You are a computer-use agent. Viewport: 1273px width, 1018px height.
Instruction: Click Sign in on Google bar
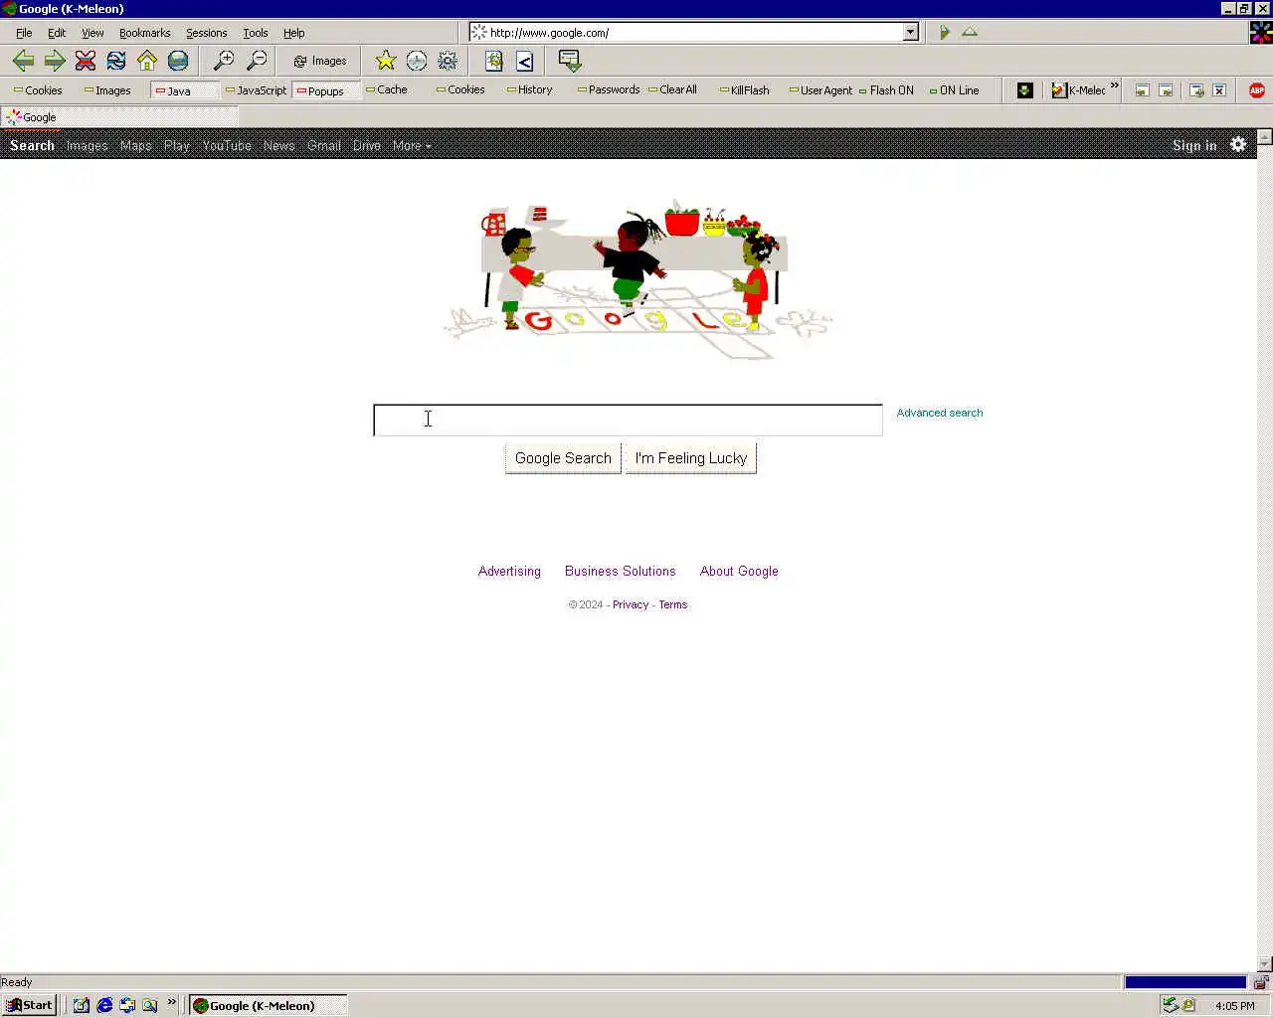(x=1194, y=145)
